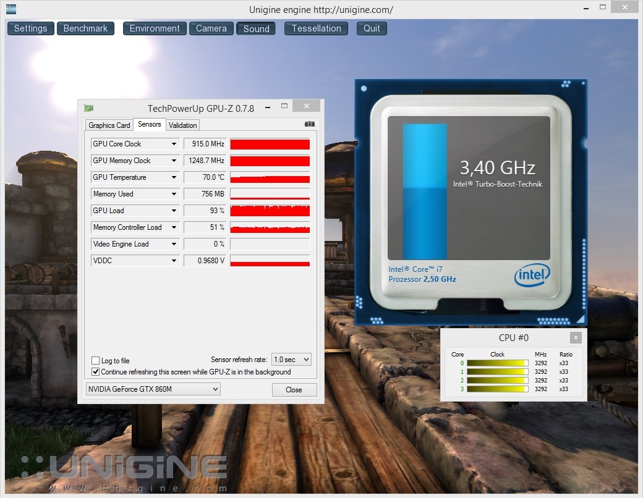
Task: Open the VDDC sensor dropdown
Action: 174,261
